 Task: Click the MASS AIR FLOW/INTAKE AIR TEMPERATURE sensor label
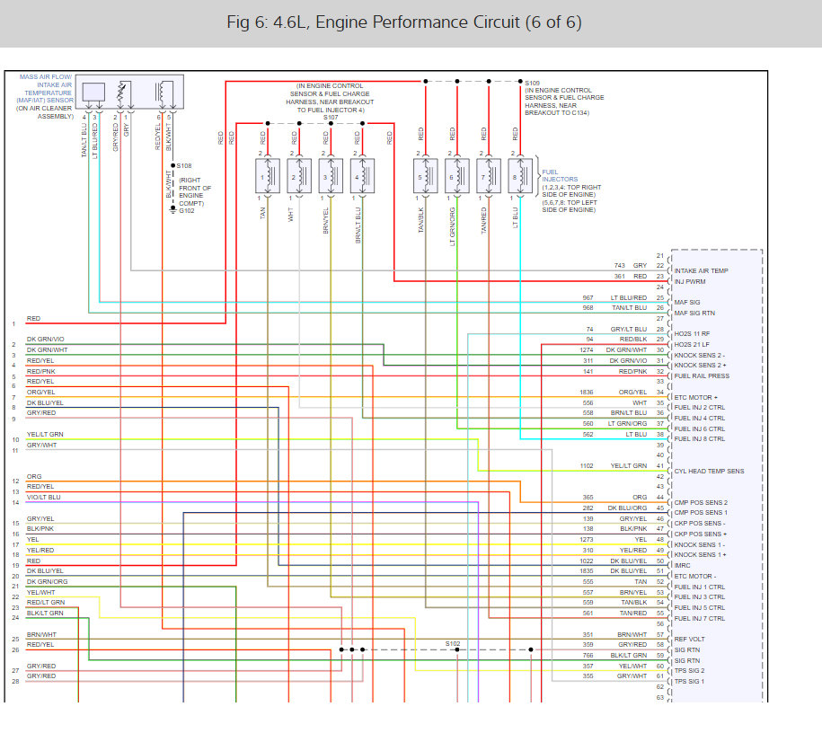point(46,89)
